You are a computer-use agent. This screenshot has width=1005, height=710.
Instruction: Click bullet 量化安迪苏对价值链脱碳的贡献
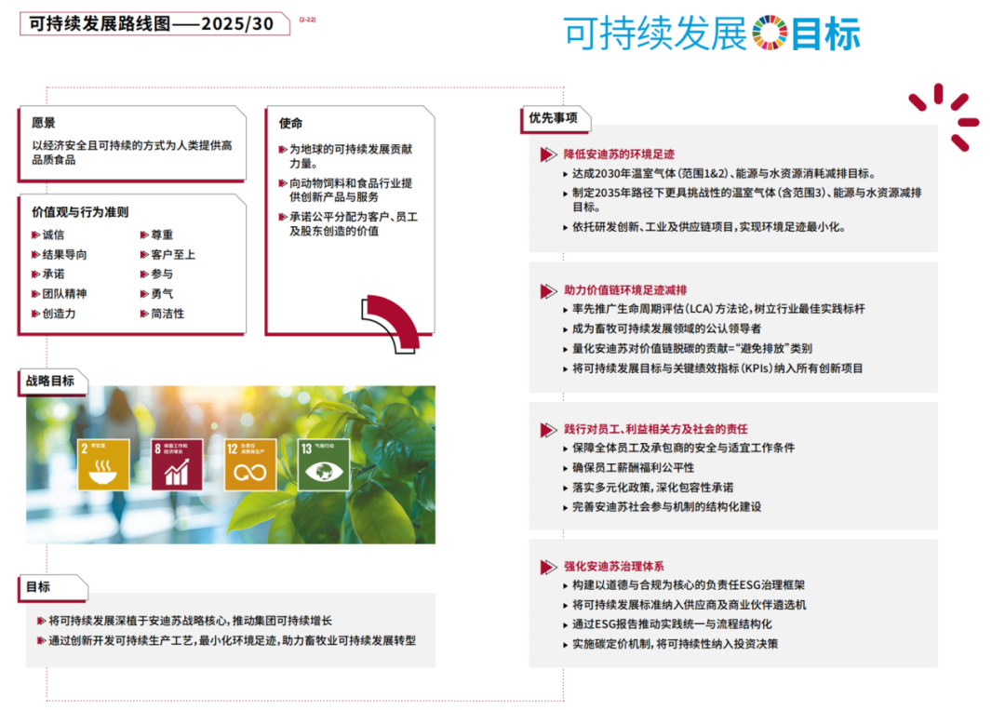point(691,349)
